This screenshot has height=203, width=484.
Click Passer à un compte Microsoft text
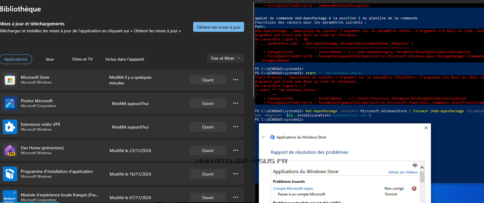301,194
